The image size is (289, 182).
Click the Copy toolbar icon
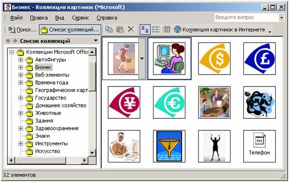pyautogui.click(x=109, y=29)
